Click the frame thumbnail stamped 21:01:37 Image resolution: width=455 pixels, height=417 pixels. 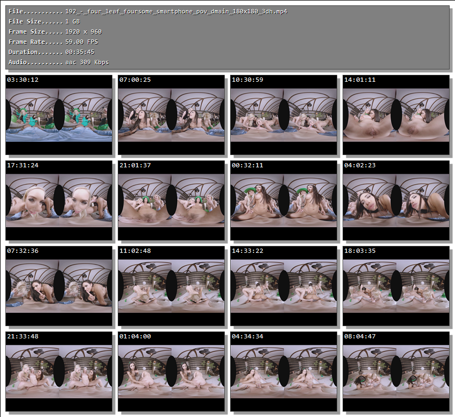tap(171, 200)
